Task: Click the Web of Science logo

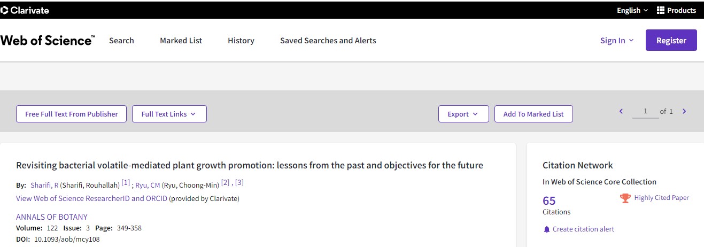Action: [48, 41]
